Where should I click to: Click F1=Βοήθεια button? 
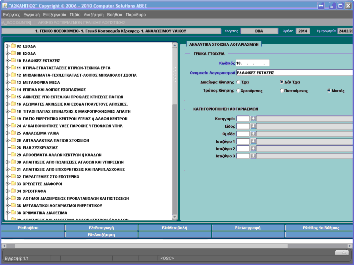33,228
